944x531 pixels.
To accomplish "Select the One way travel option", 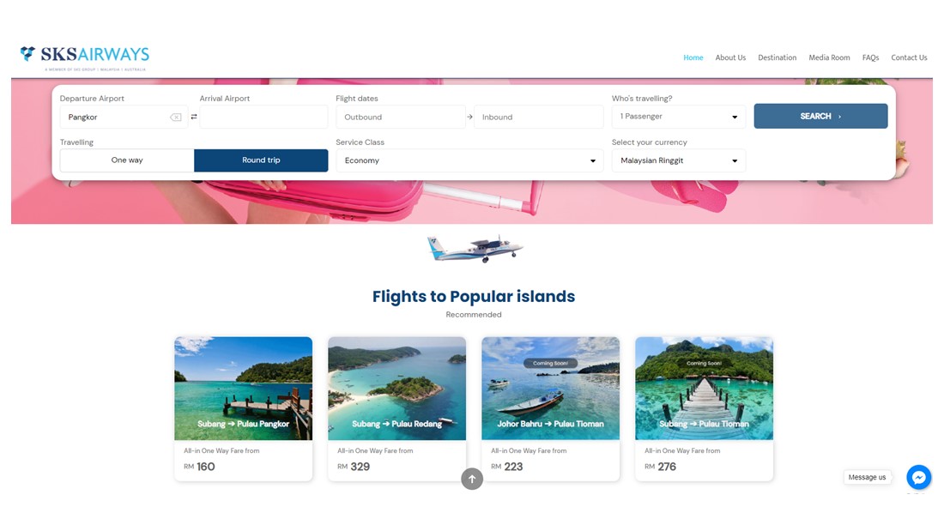I will (x=127, y=160).
